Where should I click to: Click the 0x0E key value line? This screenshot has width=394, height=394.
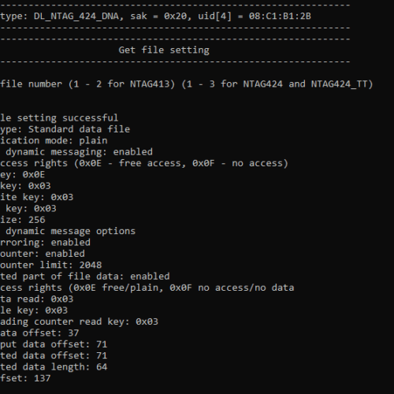(x=23, y=174)
